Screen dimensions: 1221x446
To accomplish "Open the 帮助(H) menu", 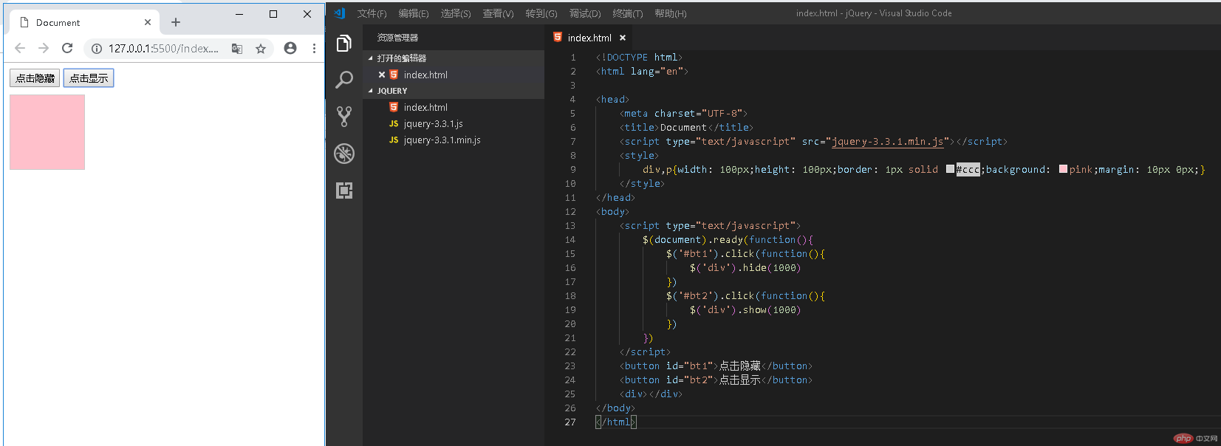I will 670,13.
